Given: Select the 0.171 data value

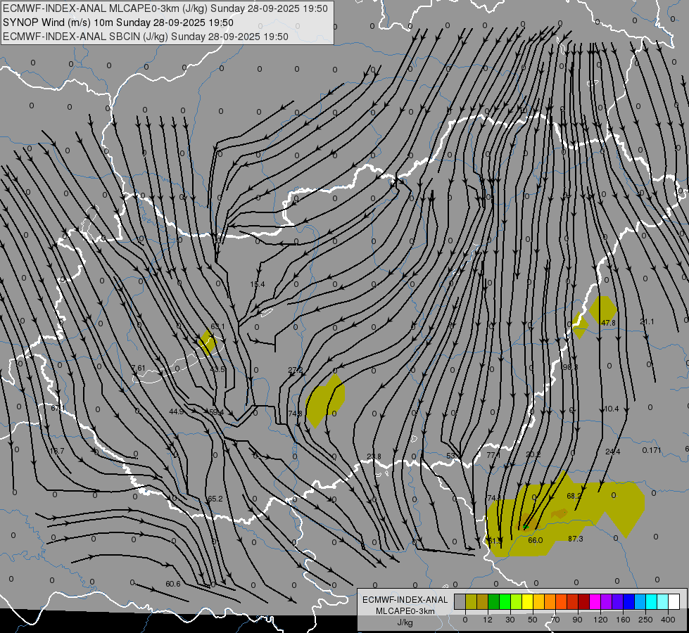Looking at the screenshot, I should coord(652,450).
